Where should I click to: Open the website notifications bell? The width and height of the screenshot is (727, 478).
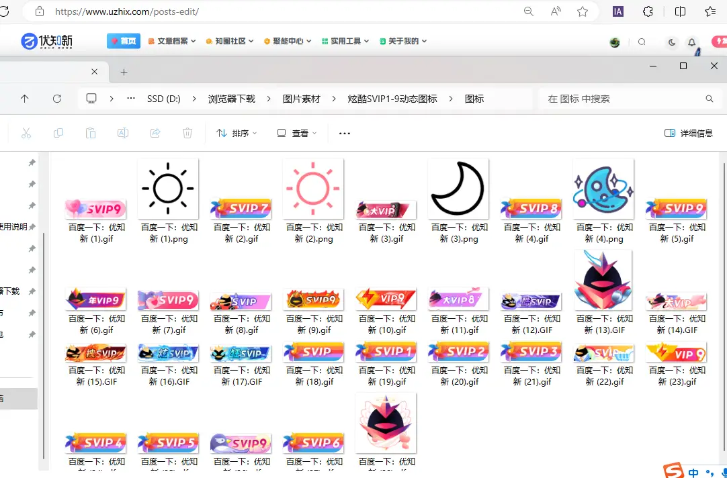pos(692,42)
